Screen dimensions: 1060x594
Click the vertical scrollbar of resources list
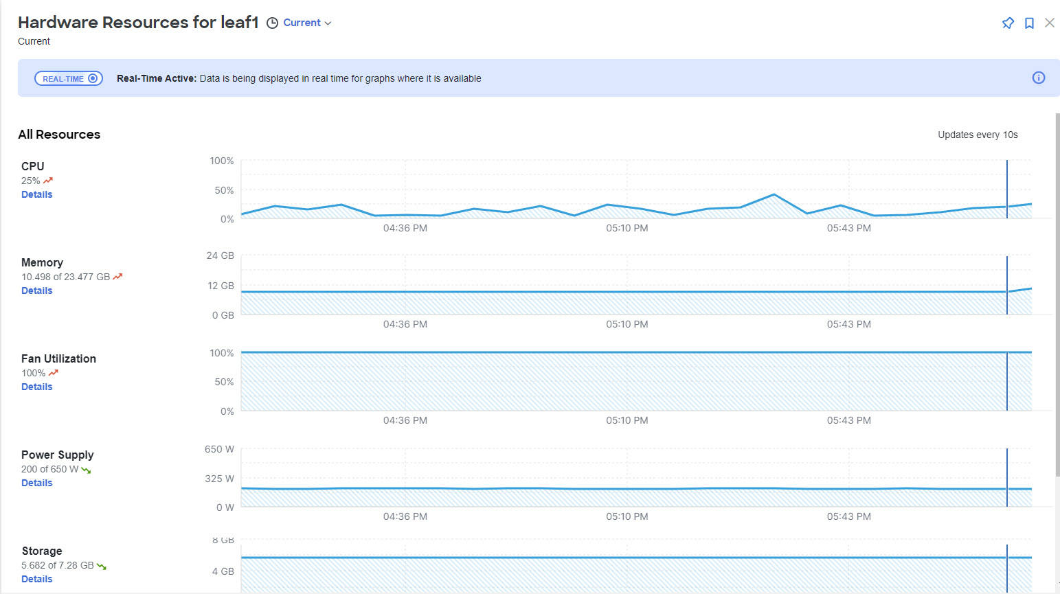(x=1057, y=294)
